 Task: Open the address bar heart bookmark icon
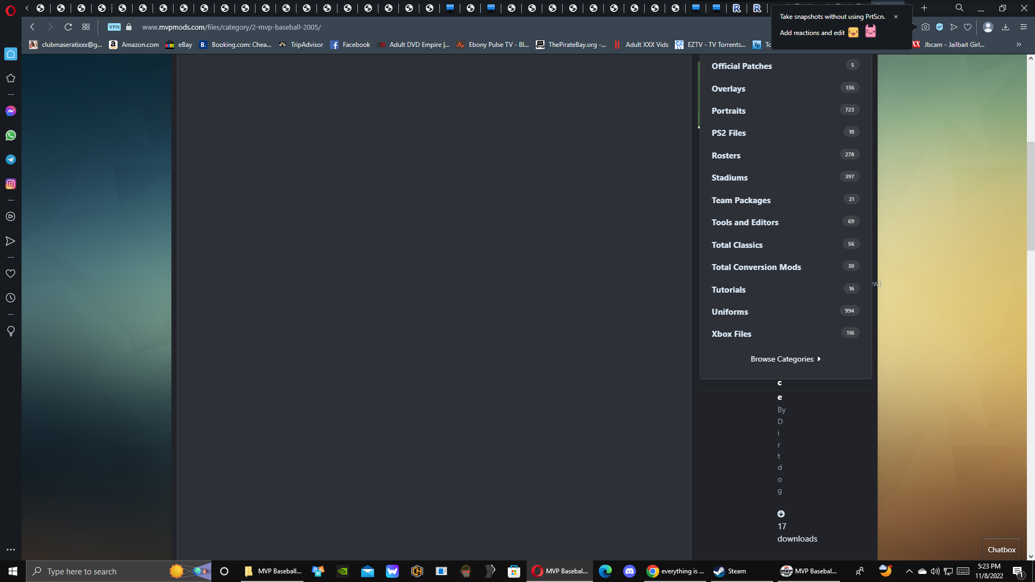[968, 27]
